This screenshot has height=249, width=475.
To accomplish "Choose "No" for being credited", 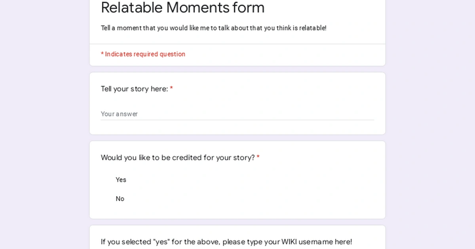I will tap(120, 199).
